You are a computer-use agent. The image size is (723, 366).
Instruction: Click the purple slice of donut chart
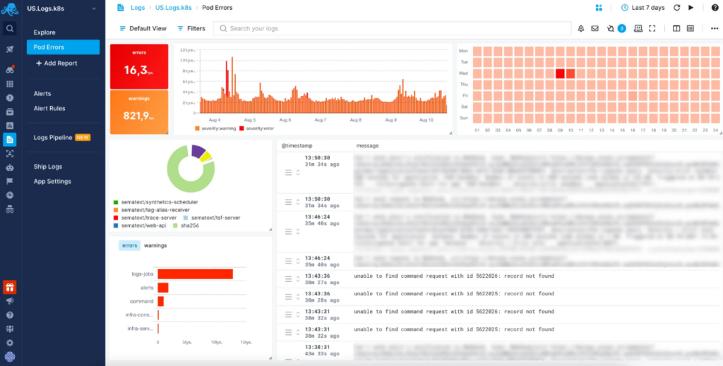pyautogui.click(x=198, y=151)
